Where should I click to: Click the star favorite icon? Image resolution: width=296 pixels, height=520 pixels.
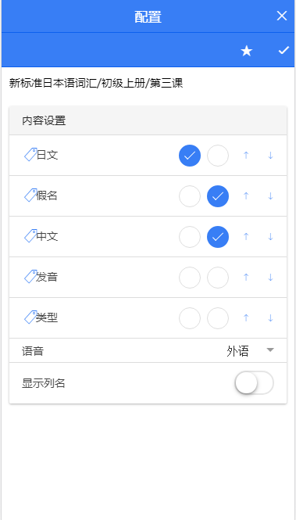[246, 51]
